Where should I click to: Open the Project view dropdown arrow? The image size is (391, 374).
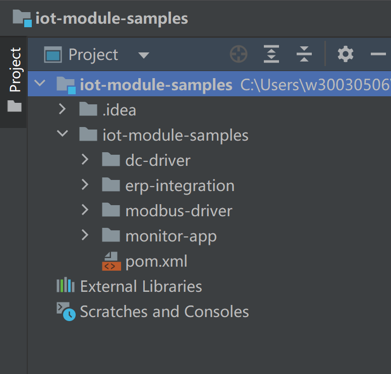[144, 55]
